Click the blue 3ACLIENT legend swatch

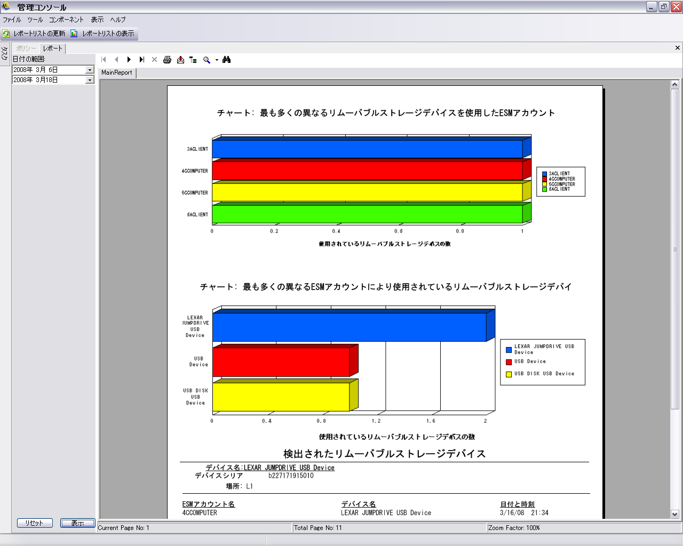[544, 174]
